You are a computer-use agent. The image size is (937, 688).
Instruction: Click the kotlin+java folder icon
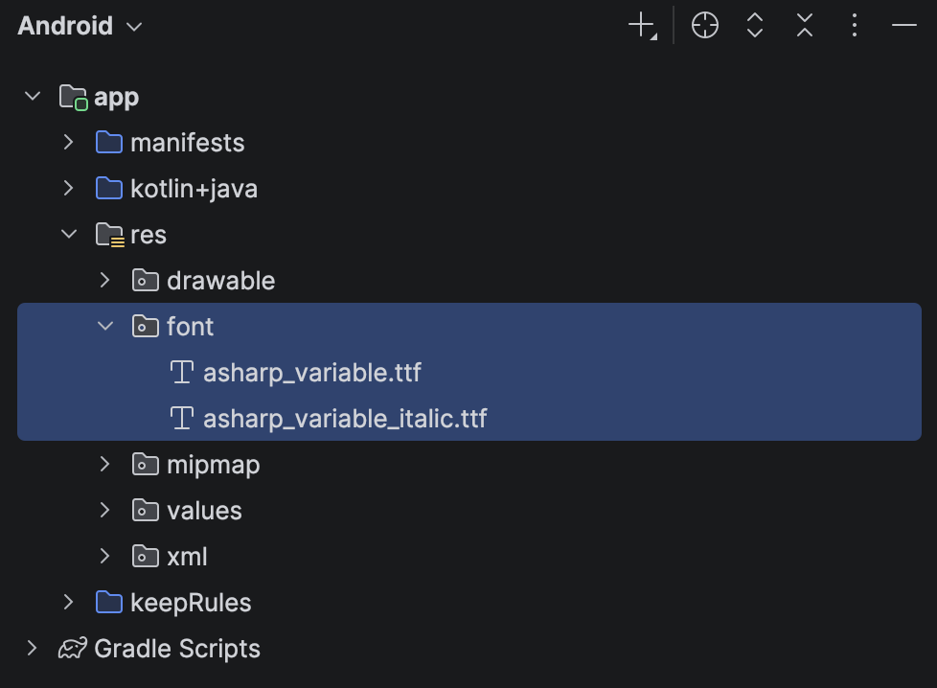pyautogui.click(x=109, y=188)
